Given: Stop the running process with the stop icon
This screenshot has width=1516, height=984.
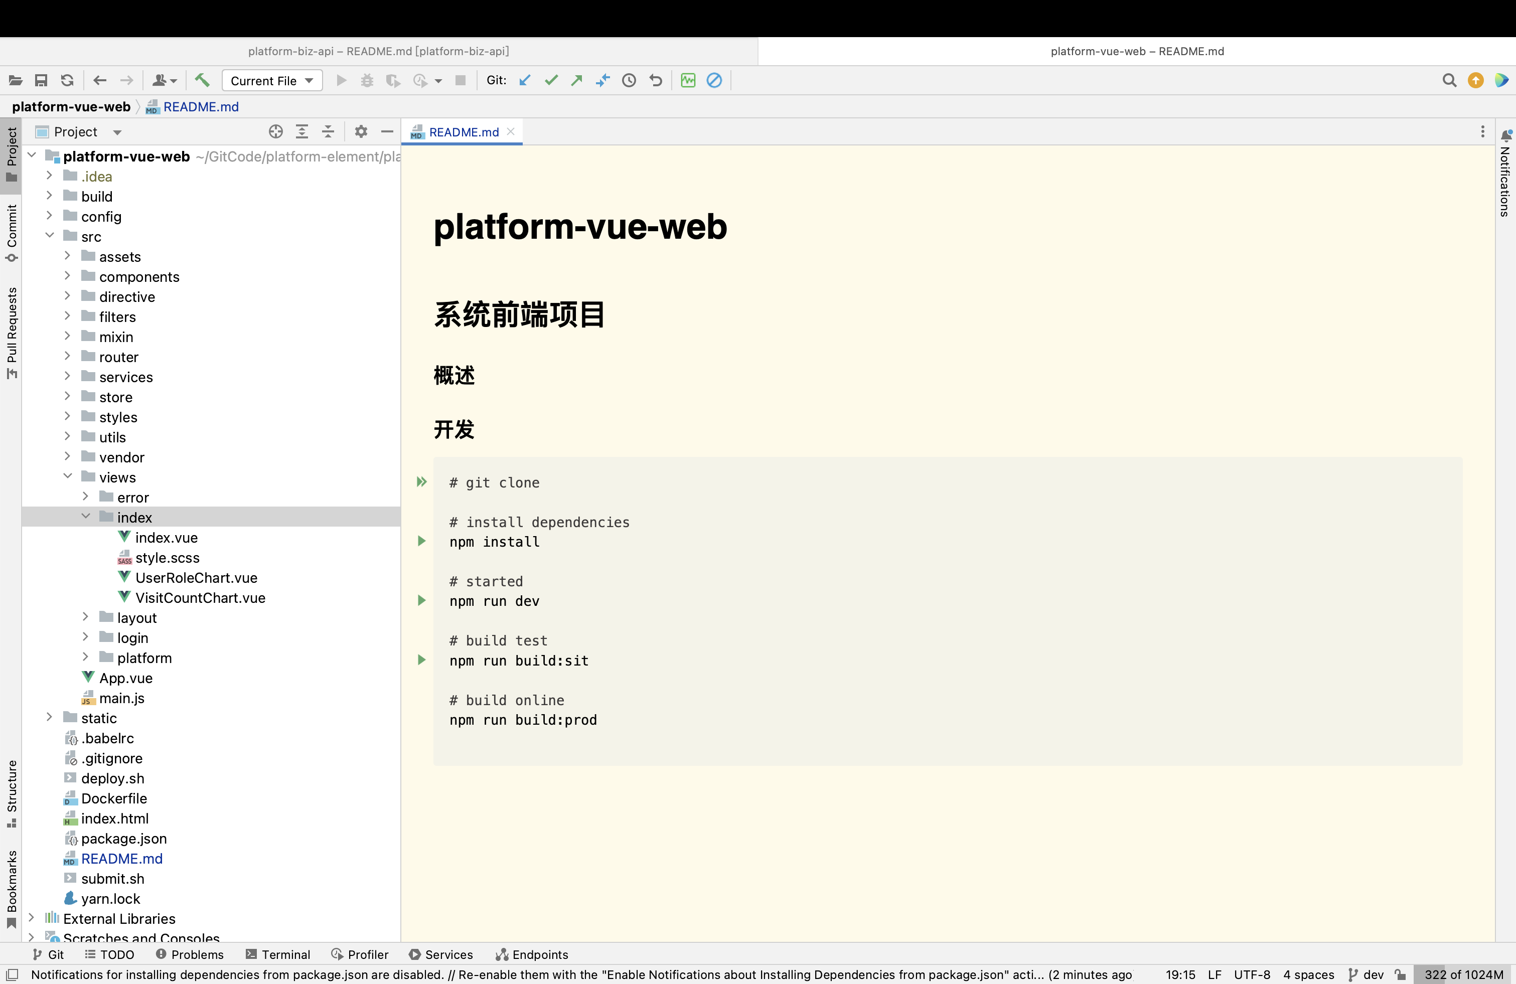Looking at the screenshot, I should click(x=461, y=80).
